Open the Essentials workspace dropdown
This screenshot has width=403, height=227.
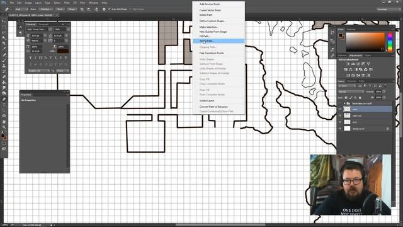(389, 9)
